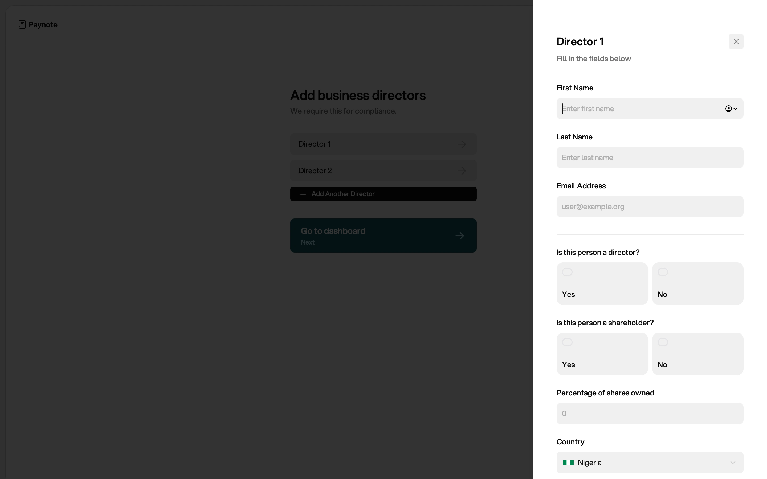Image resolution: width=767 pixels, height=479 pixels.
Task: Select No for "Is this person a shareholder?"
Action: pyautogui.click(x=697, y=354)
